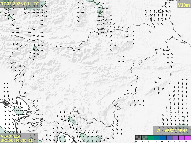Click the 12.5 value under the color scale

167,142
